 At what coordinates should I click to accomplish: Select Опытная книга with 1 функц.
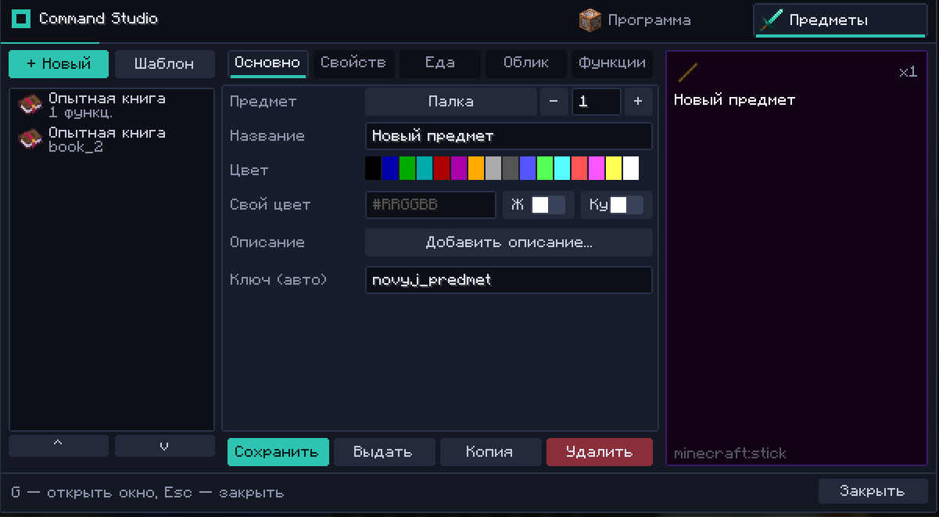click(112, 106)
